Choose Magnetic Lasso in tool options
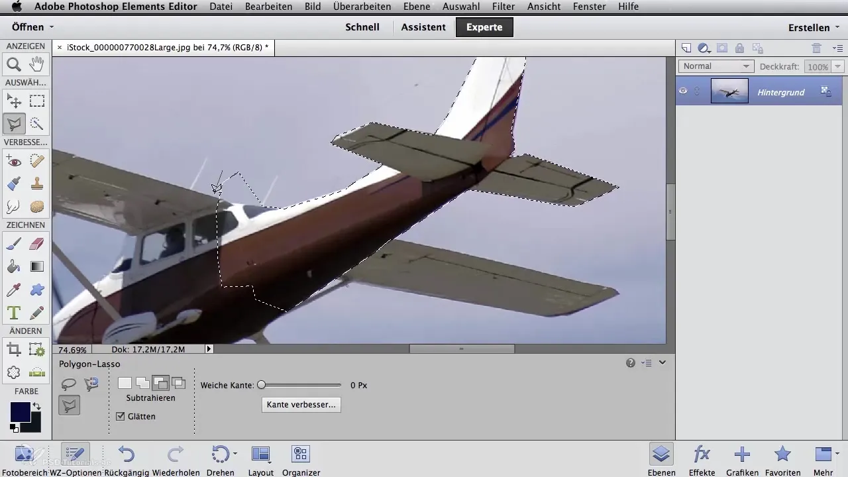Image resolution: width=848 pixels, height=477 pixels. pos(91,383)
